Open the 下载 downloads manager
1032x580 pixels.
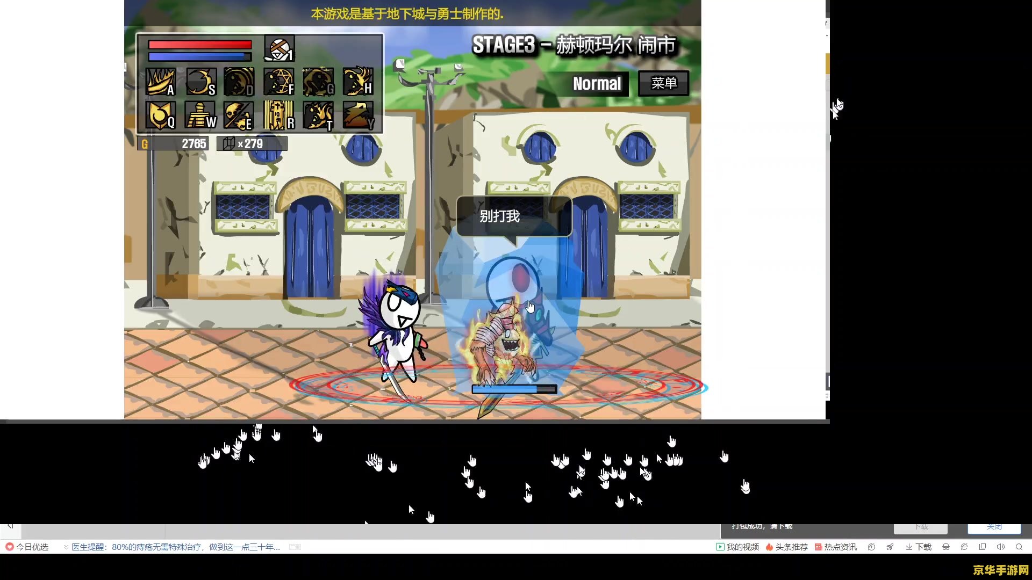(919, 547)
